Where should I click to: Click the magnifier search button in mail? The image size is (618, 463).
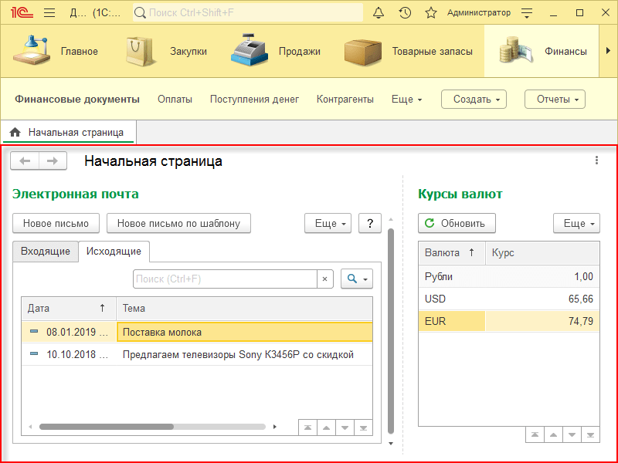(357, 279)
